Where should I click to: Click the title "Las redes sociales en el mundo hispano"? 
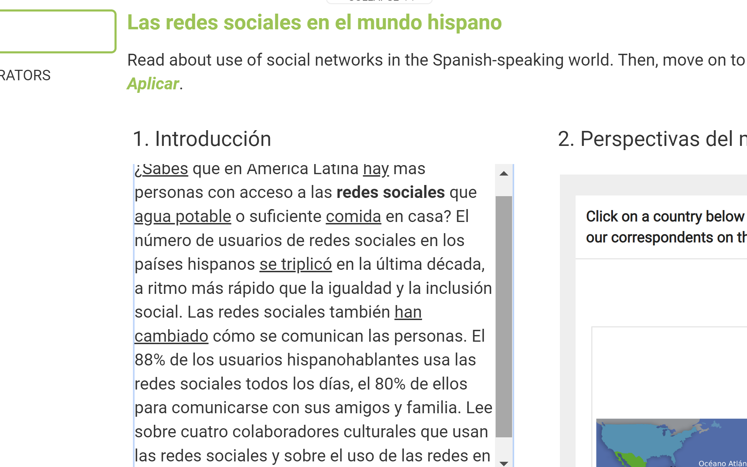[x=315, y=22]
